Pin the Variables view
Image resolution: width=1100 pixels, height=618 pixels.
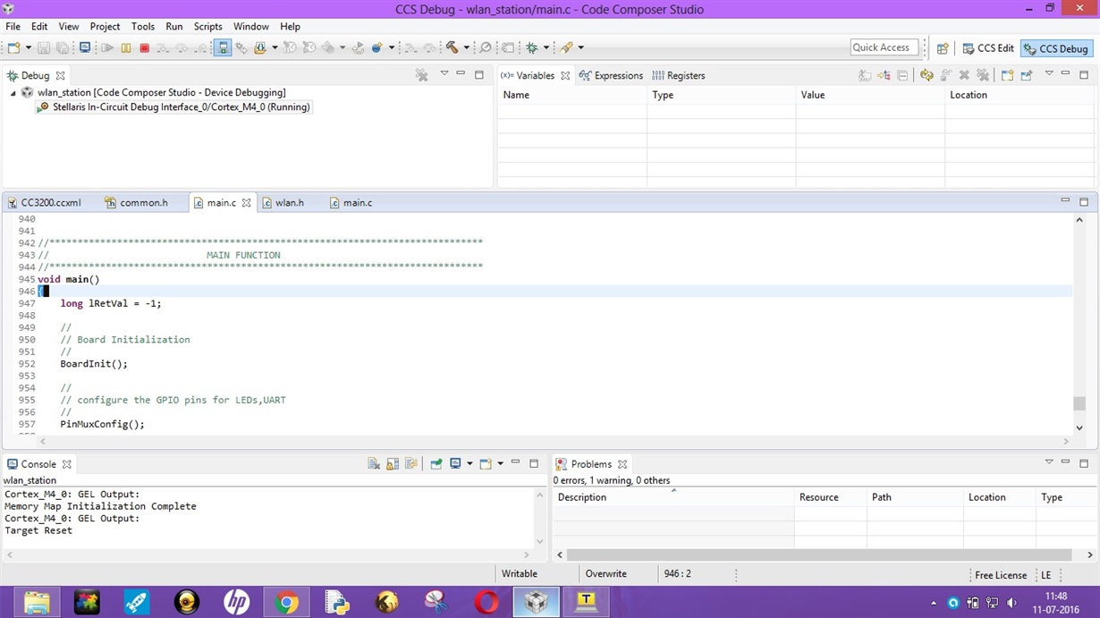[x=1026, y=75]
